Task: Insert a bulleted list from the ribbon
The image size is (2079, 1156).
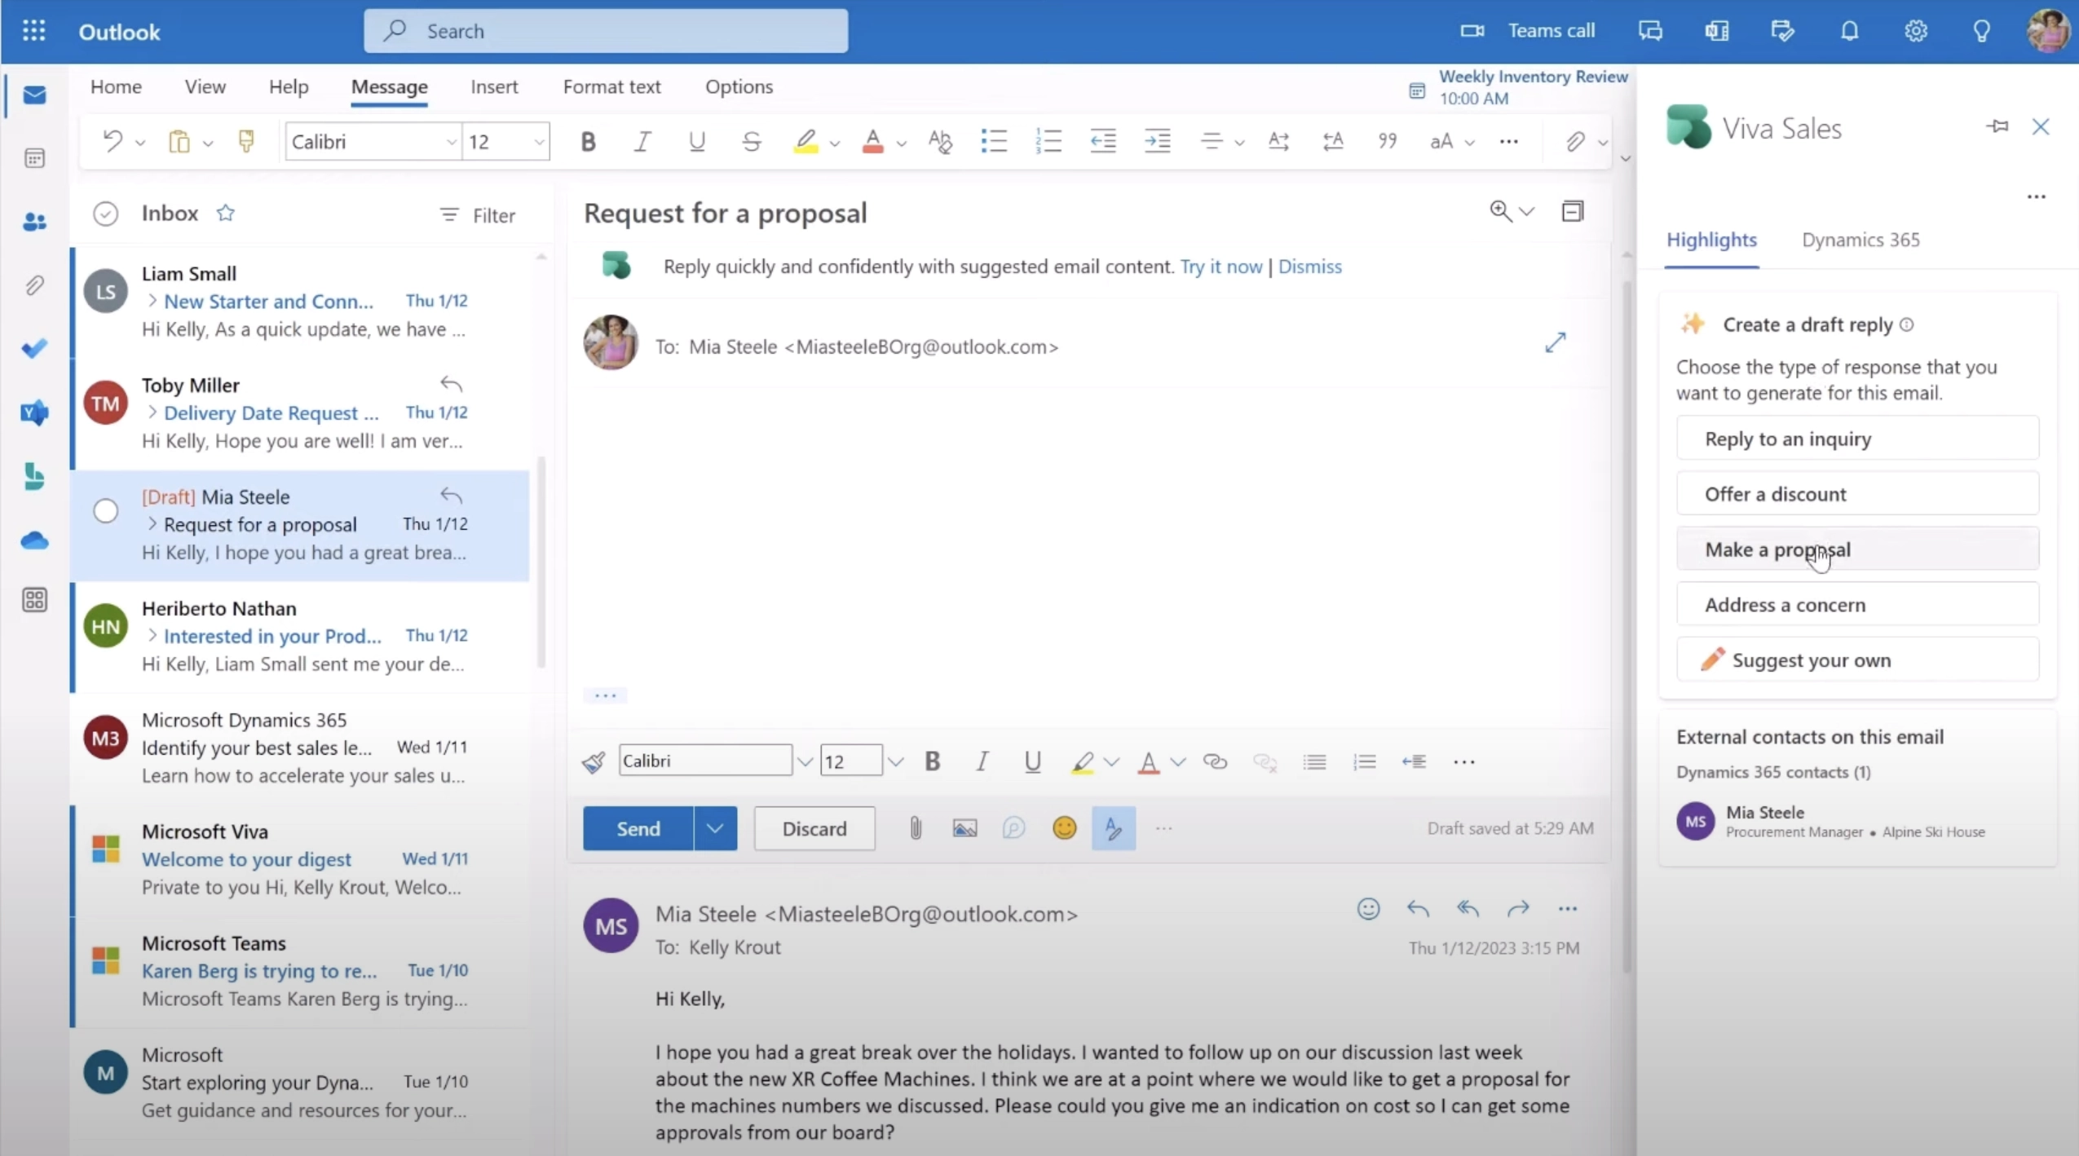Action: pyautogui.click(x=994, y=141)
